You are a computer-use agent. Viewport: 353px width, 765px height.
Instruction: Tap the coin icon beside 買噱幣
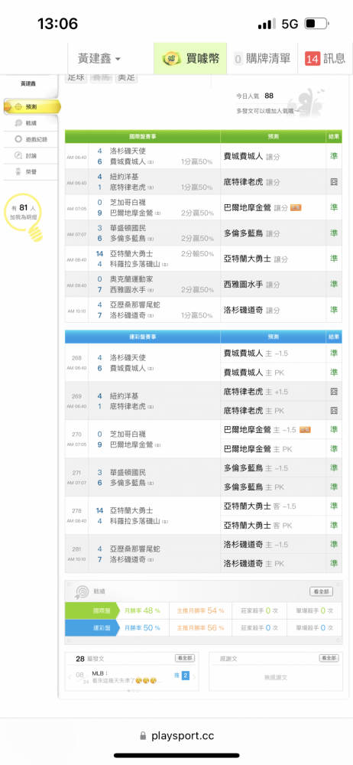(172, 59)
